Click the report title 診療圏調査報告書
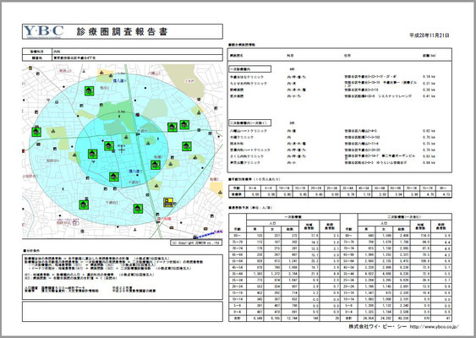Image resolution: width=476 pixels, height=338 pixels. tap(123, 31)
